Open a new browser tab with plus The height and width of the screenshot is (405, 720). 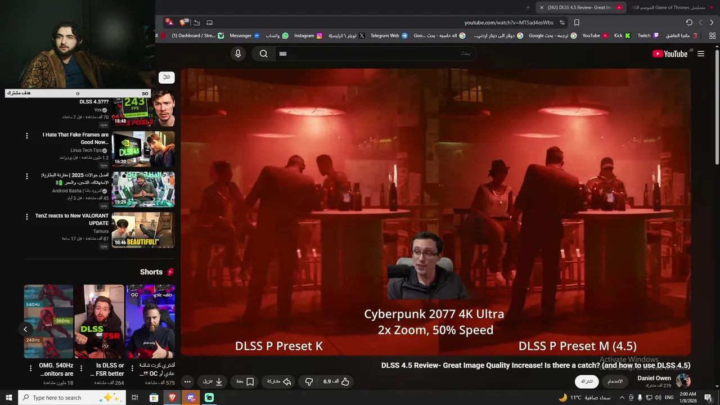[x=528, y=7]
